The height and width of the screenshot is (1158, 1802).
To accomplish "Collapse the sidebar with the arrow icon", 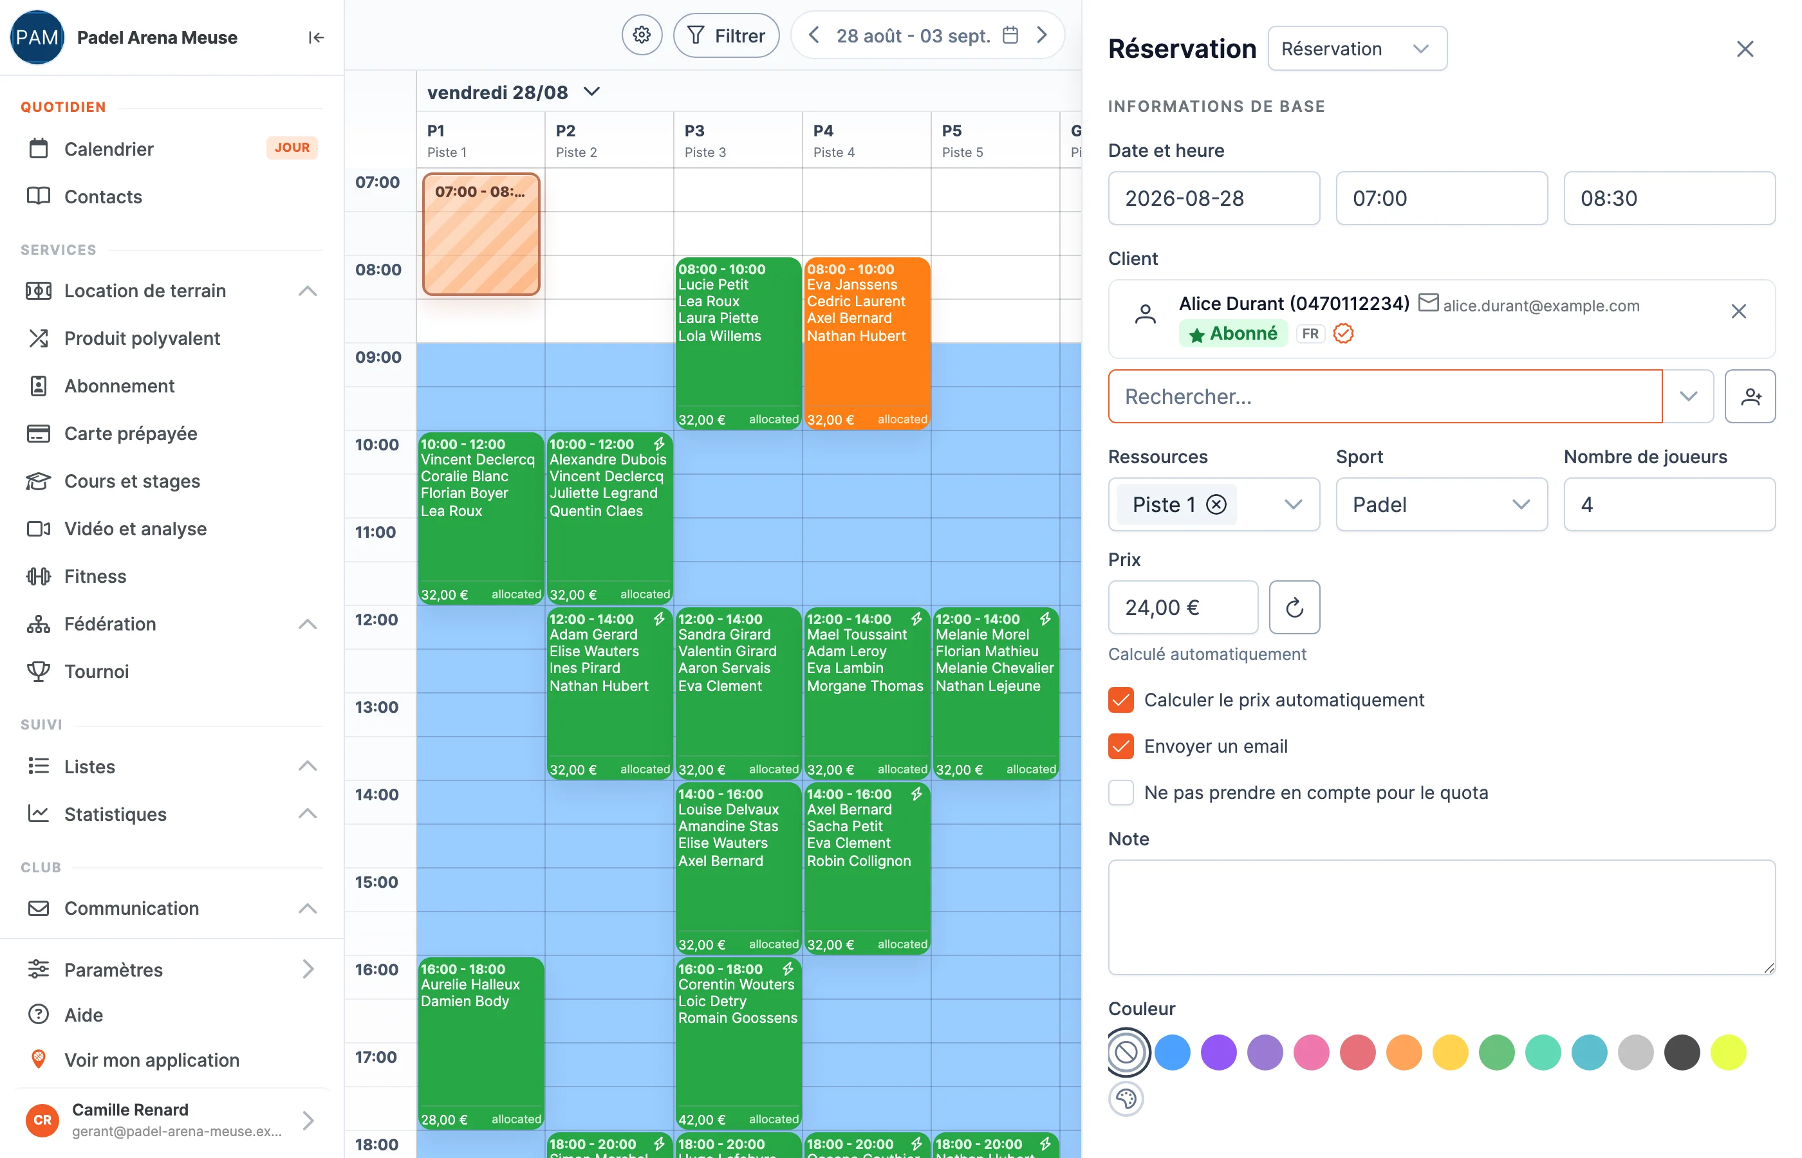I will point(316,37).
